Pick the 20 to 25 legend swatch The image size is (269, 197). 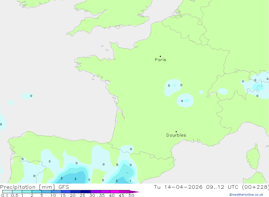[76, 192]
